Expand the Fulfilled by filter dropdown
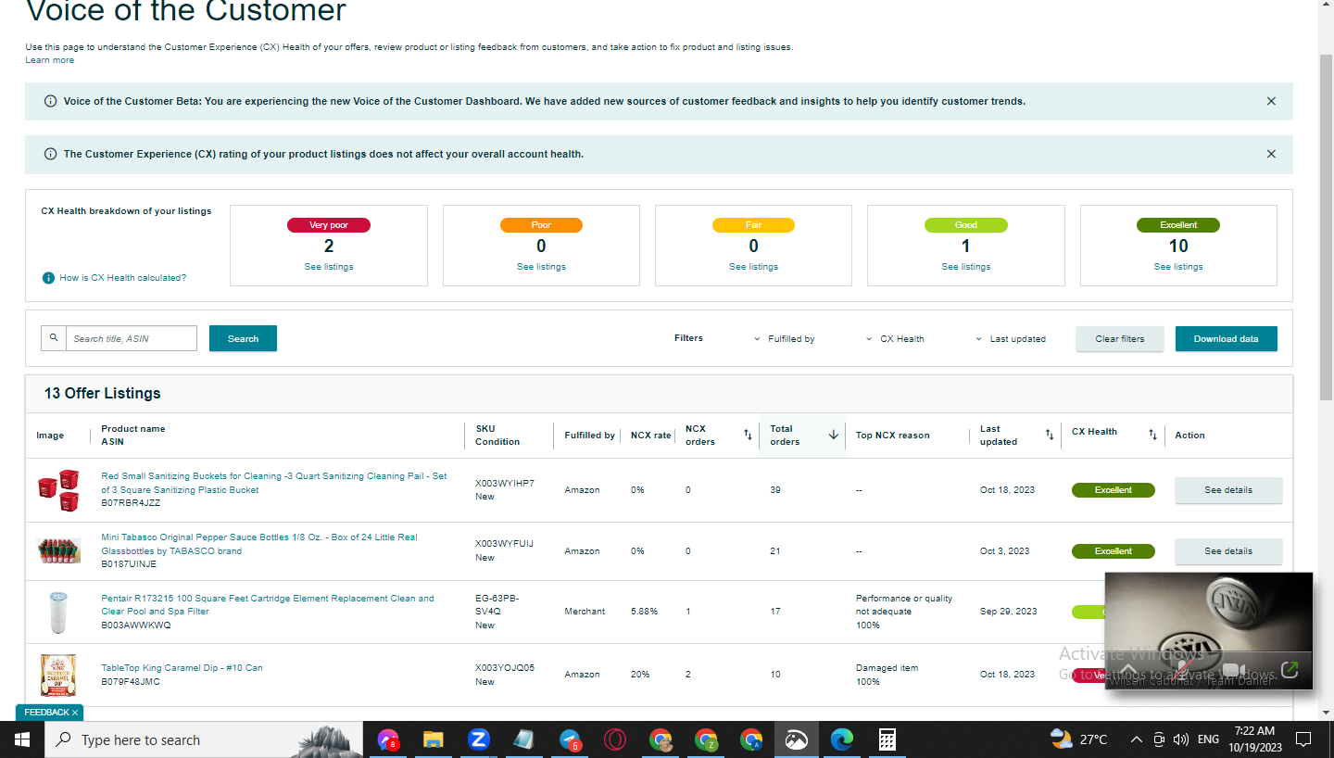Viewport: 1334px width, 758px height. 785,339
